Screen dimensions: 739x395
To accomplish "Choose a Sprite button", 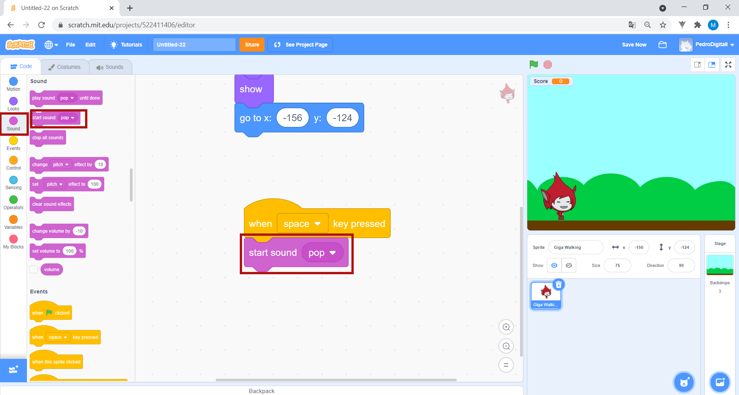I will tap(684, 382).
